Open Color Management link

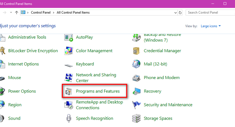94,51
